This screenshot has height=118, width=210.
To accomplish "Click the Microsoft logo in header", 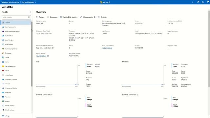I will click(105, 2).
